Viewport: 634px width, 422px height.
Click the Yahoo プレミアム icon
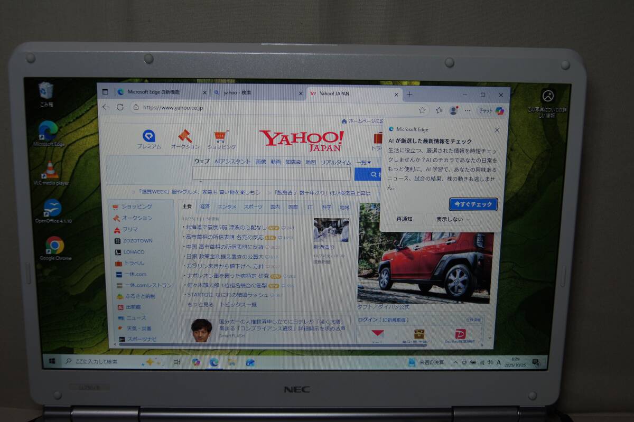click(148, 140)
